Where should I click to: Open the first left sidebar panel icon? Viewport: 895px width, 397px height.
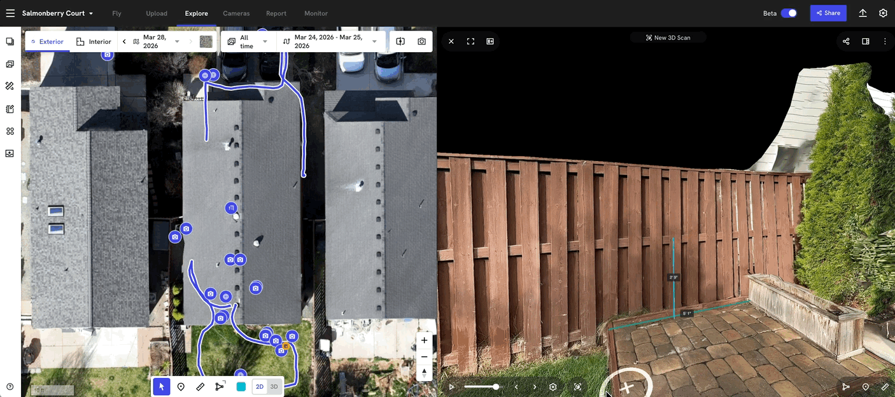10,41
